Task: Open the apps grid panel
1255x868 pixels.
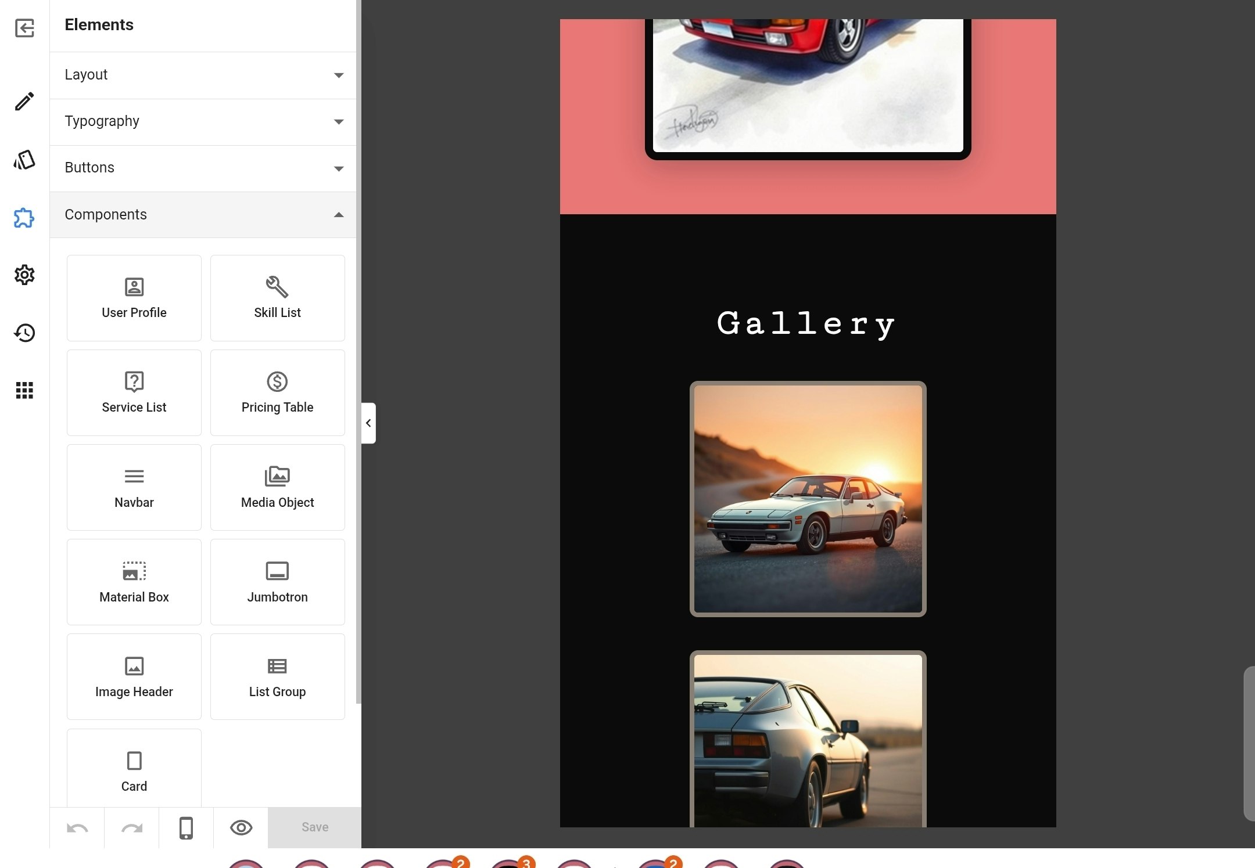Action: 24,390
